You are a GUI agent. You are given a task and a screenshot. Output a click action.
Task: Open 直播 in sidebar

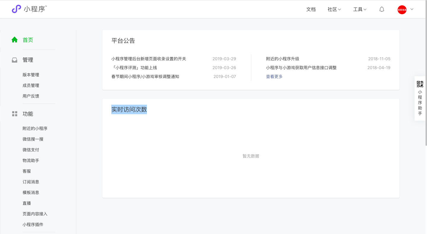pyautogui.click(x=27, y=203)
